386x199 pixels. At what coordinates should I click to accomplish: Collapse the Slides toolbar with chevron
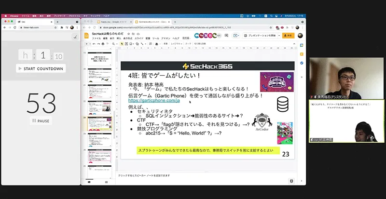[x=294, y=44]
